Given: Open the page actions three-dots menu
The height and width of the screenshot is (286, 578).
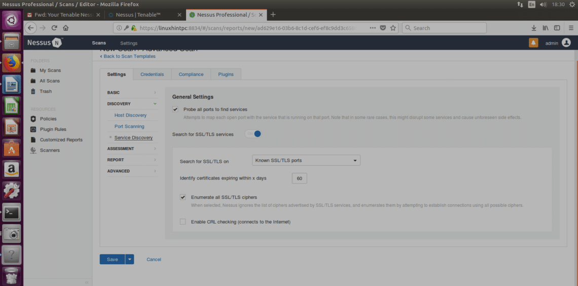Looking at the screenshot, I should click(x=373, y=28).
